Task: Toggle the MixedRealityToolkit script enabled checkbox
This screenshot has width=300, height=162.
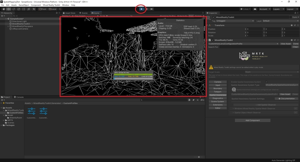Action: pyautogui.click(x=213, y=40)
